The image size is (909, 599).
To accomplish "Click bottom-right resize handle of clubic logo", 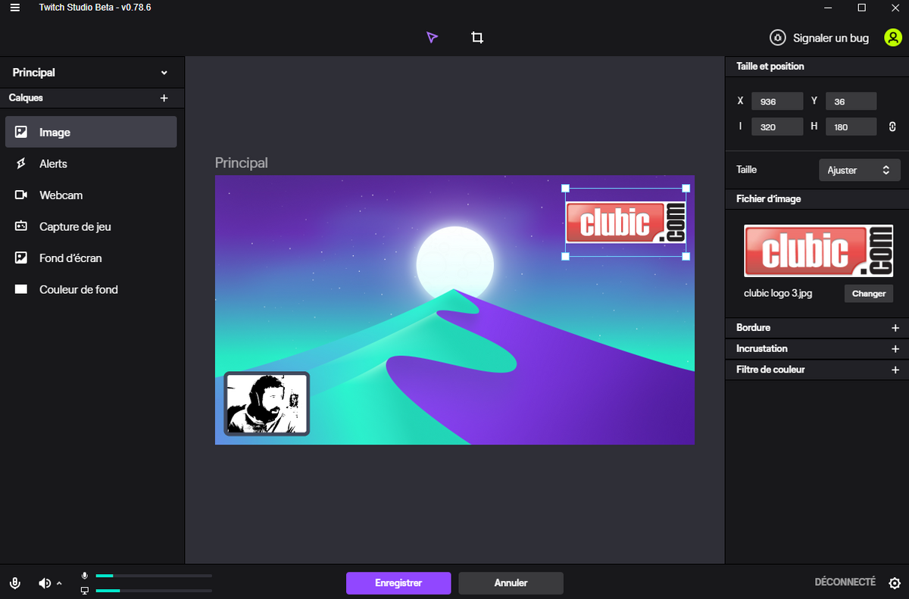I will [x=686, y=257].
